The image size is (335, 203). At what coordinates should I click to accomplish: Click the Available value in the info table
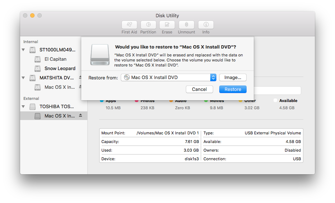[293, 142]
